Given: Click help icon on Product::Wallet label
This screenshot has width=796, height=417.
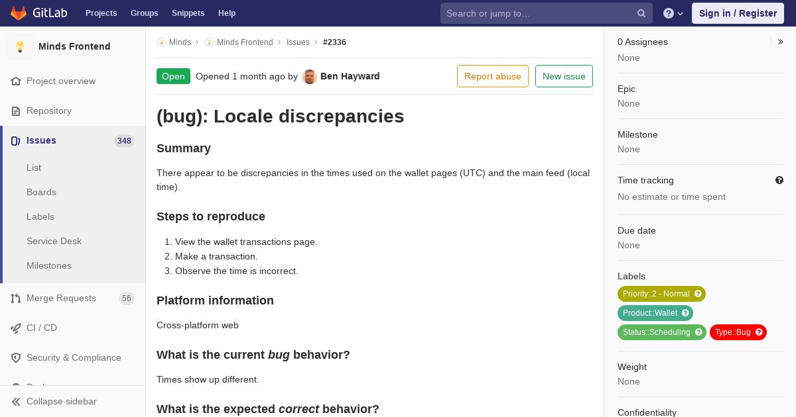Looking at the screenshot, I should point(685,313).
